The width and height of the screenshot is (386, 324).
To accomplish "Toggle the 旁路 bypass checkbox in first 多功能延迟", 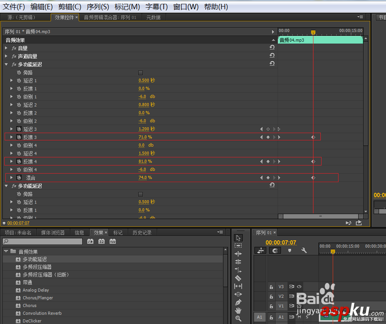I will (141, 73).
